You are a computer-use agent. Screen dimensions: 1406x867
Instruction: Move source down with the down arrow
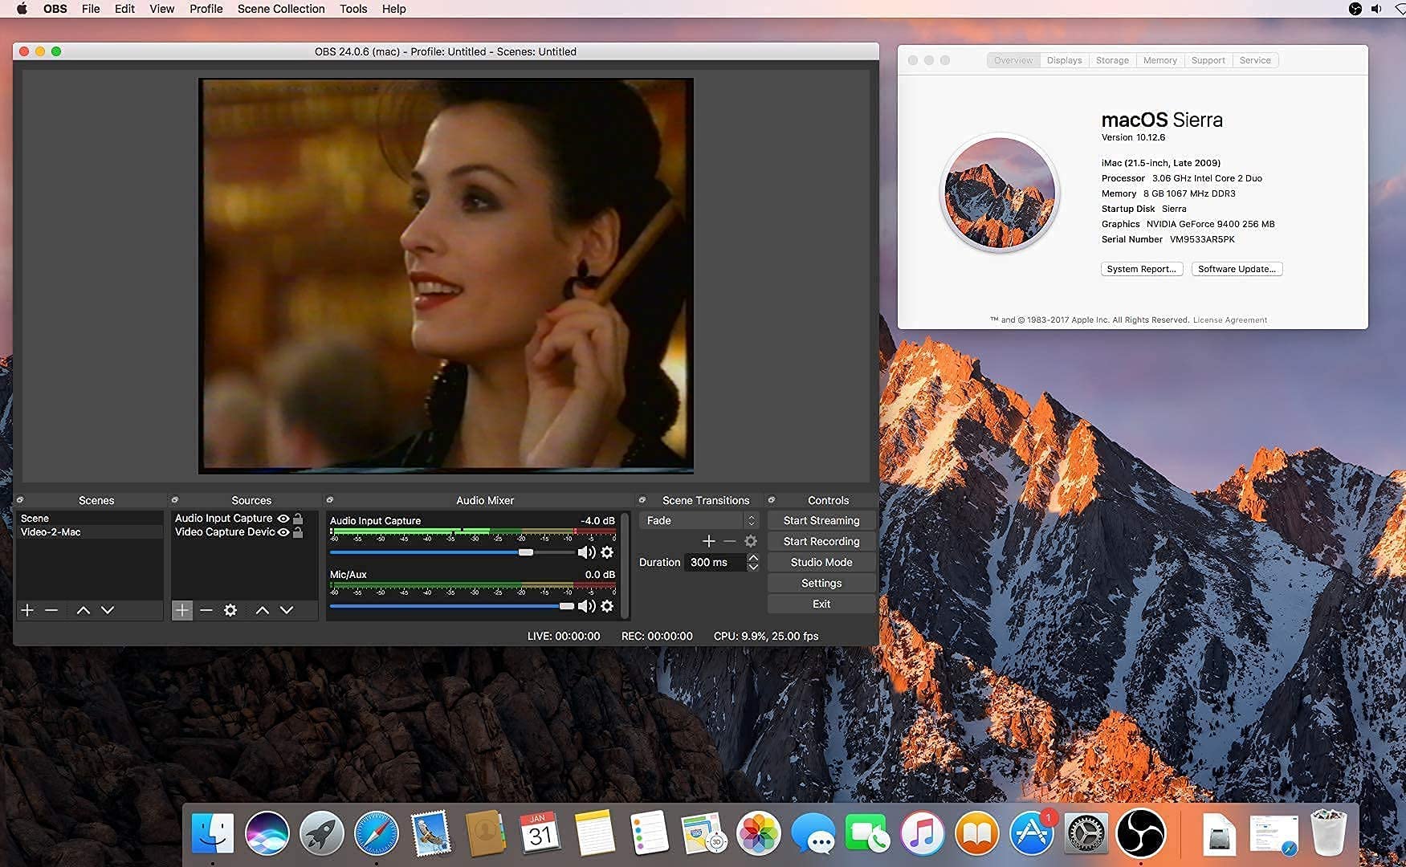point(286,610)
